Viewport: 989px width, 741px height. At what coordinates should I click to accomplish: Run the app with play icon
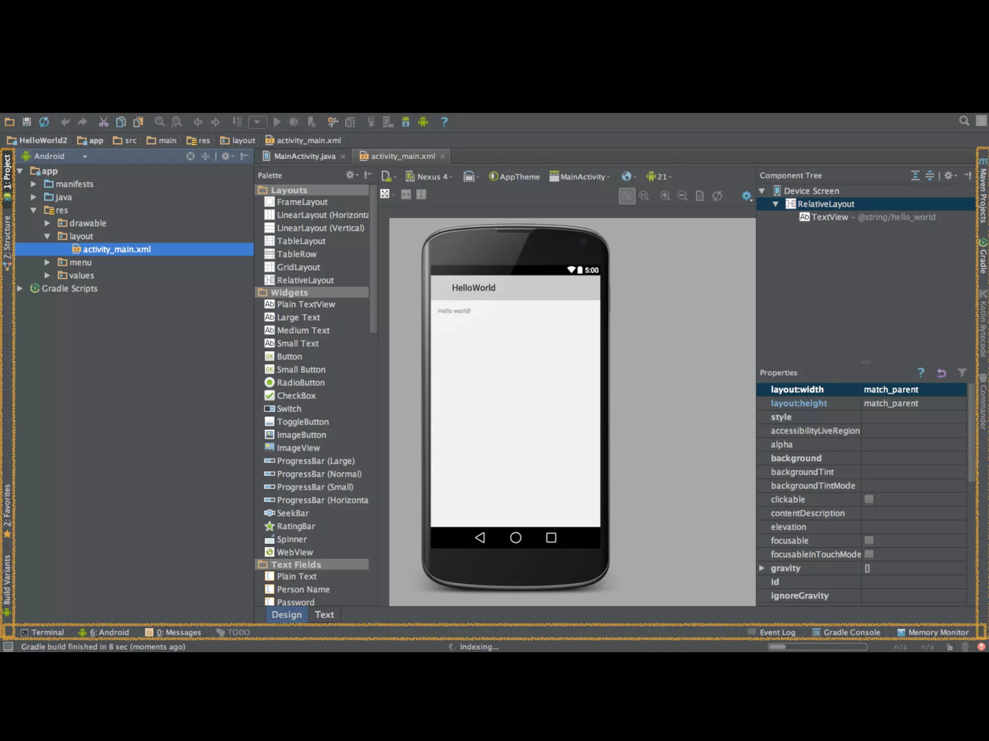(277, 122)
